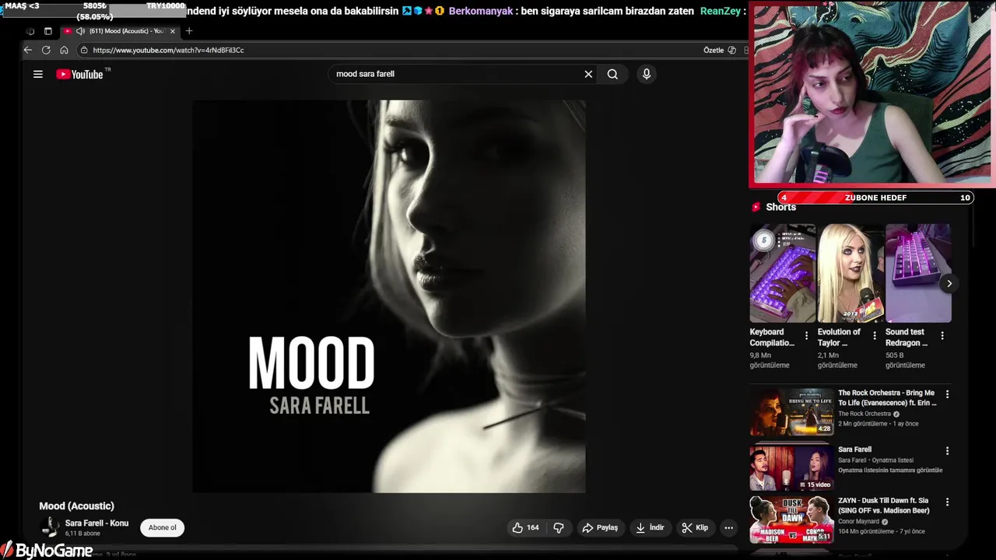Open Dusk Till Dawn SING OFF thumbnail
Image resolution: width=996 pixels, height=560 pixels.
(x=791, y=520)
